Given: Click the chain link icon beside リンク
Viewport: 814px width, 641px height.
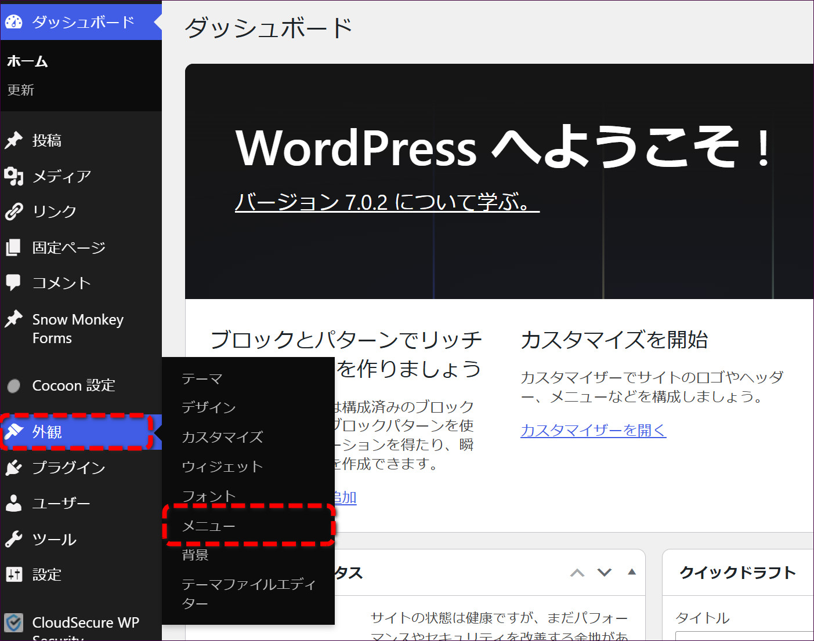Looking at the screenshot, I should [x=13, y=212].
